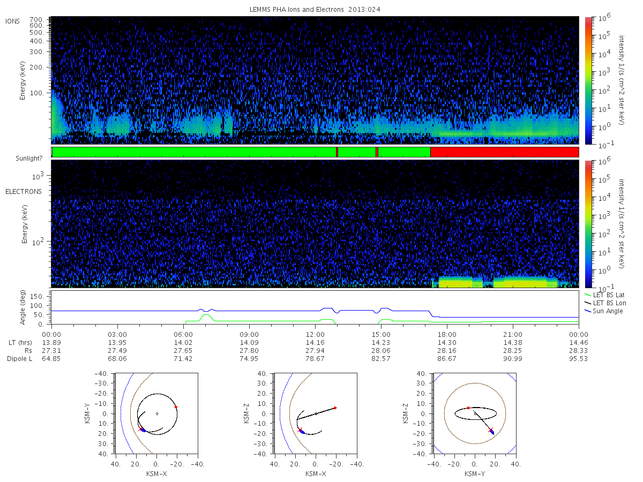The height and width of the screenshot is (482, 643).
Task: Click the bright ion band near 21:00
Action: [x=528, y=132]
